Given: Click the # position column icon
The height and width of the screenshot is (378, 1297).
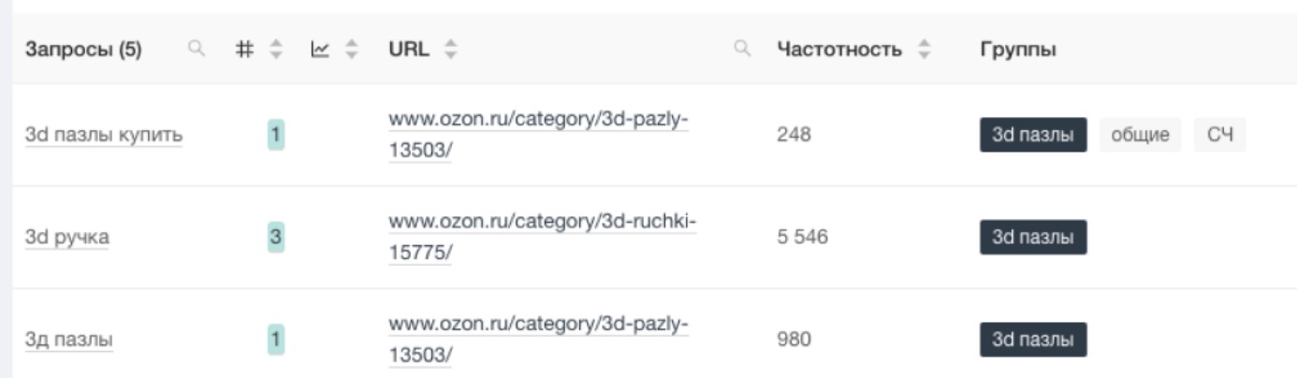Looking at the screenshot, I should click(x=243, y=50).
